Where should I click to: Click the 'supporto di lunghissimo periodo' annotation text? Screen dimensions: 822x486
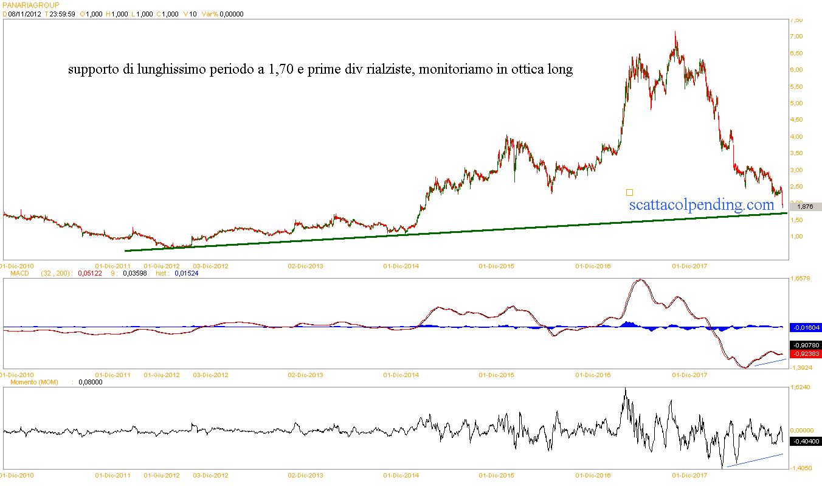click(320, 70)
